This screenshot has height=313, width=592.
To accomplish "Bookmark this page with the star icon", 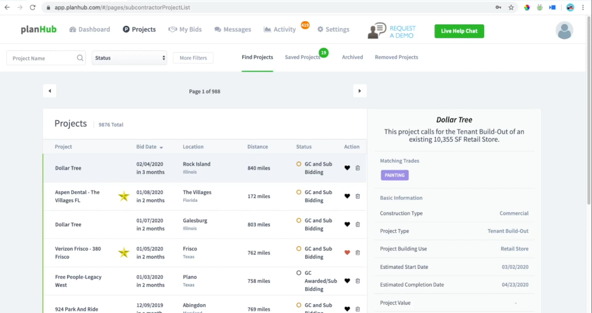I will coord(511,7).
